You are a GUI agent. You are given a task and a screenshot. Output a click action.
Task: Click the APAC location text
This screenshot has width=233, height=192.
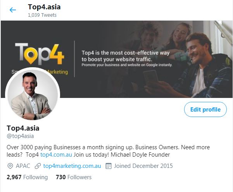click(x=23, y=166)
